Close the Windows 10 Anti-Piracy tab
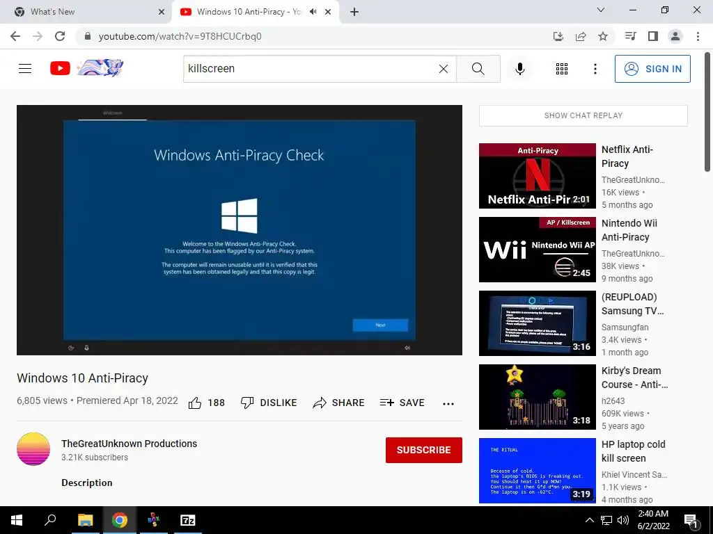The width and height of the screenshot is (713, 534). [328, 12]
